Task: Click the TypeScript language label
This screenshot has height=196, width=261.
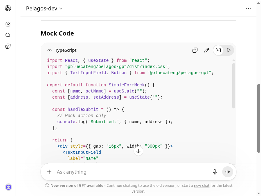Action: tap(66, 50)
